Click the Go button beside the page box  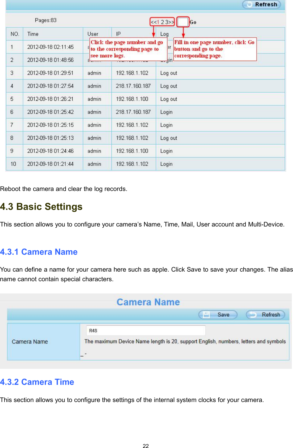coord(193,22)
